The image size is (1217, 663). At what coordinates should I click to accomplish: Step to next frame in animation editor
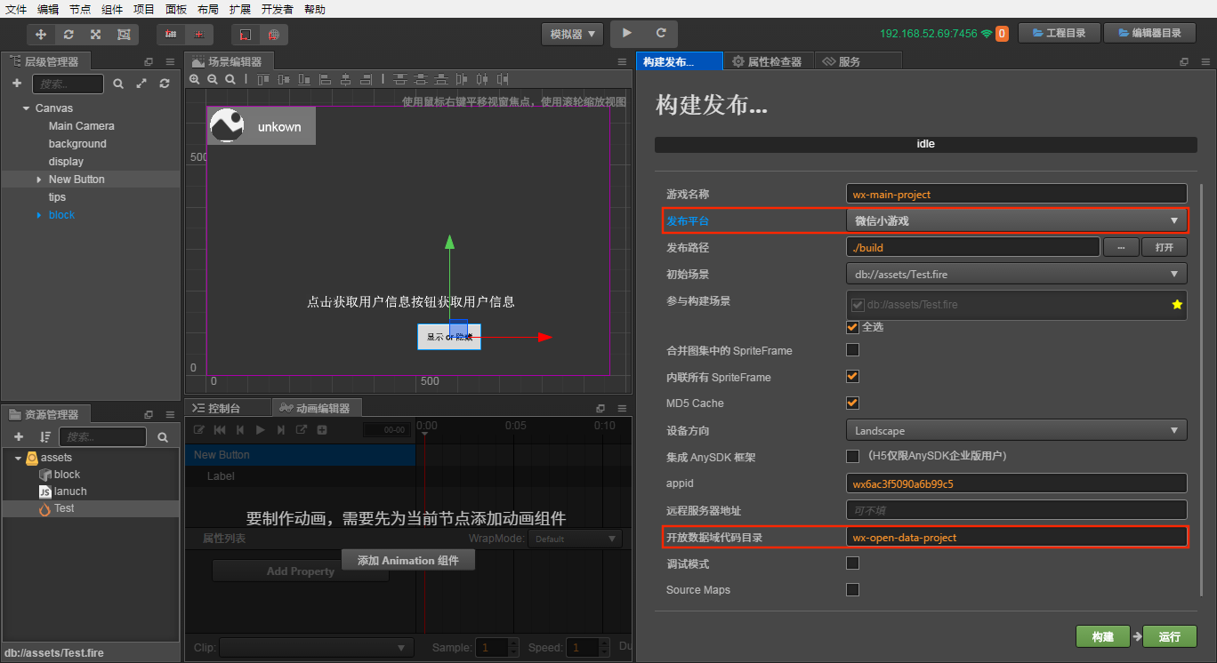(281, 430)
